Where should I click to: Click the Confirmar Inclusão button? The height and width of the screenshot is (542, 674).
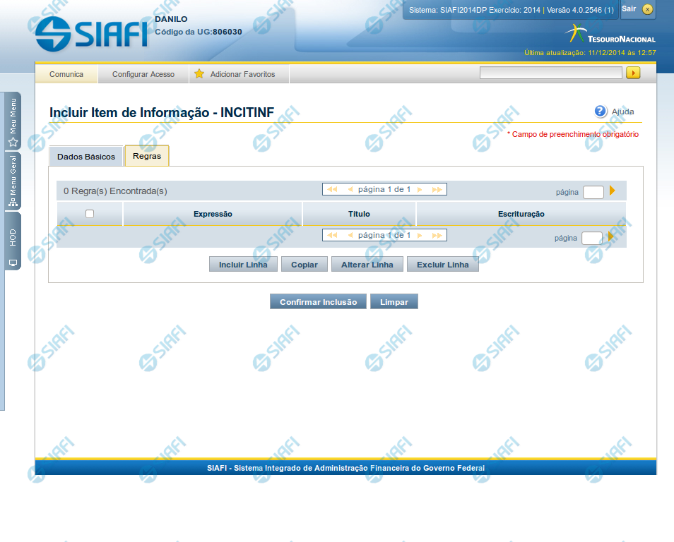click(x=318, y=301)
